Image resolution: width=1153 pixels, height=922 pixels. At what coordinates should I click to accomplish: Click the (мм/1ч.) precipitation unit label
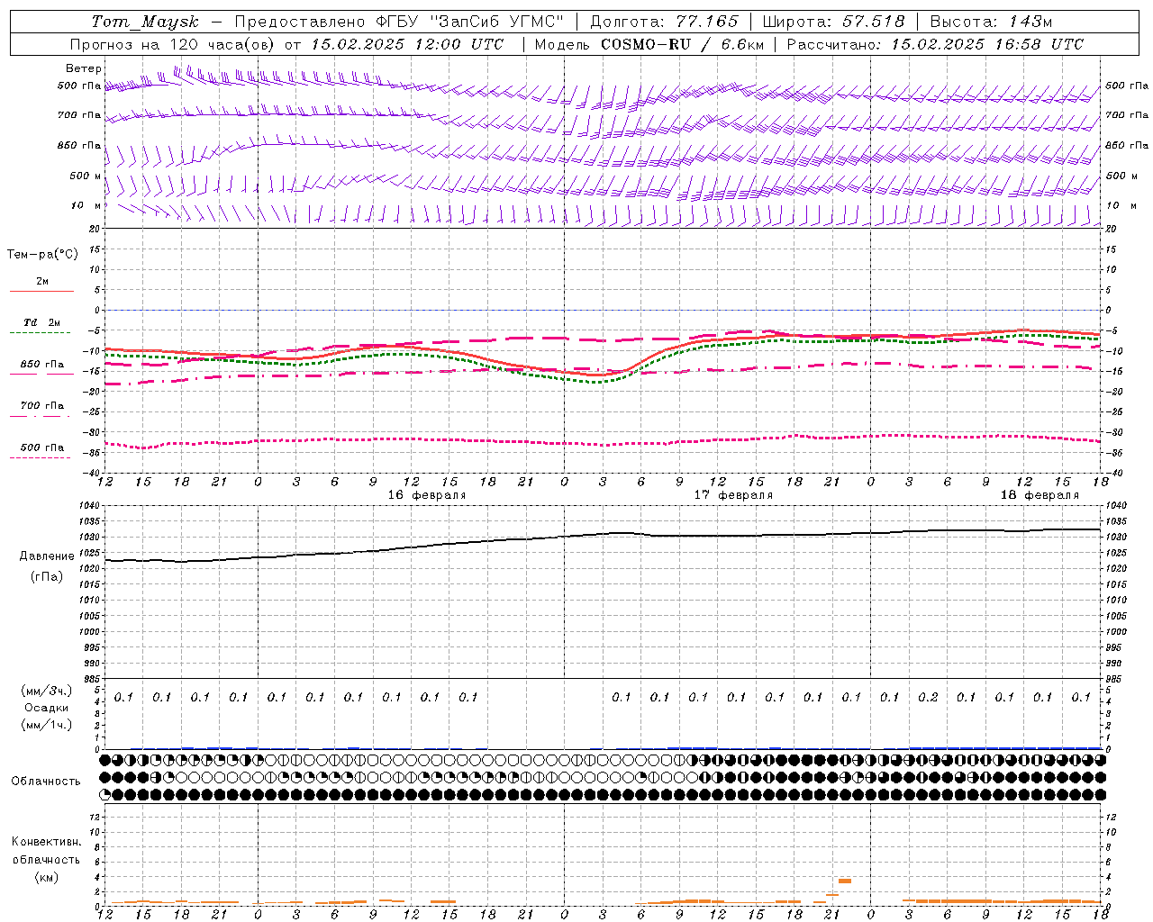click(47, 725)
